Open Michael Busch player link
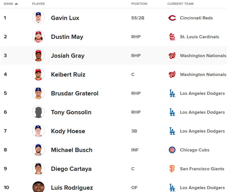The height and width of the screenshot is (192, 227). point(72,150)
